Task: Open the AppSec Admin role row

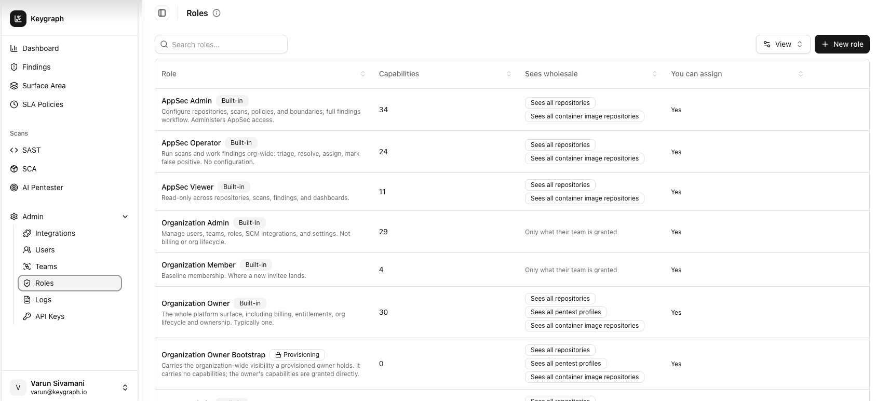Action: point(512,110)
